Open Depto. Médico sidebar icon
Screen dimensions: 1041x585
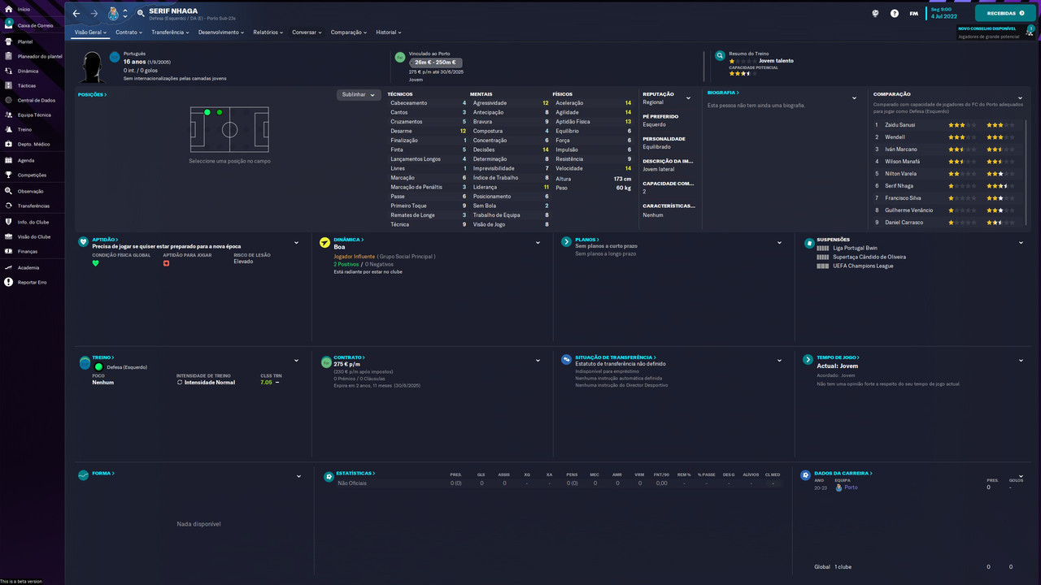click(x=9, y=144)
